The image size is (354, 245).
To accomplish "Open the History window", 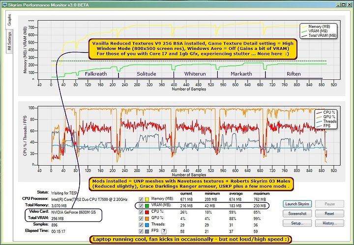I will pyautogui.click(x=329, y=223).
